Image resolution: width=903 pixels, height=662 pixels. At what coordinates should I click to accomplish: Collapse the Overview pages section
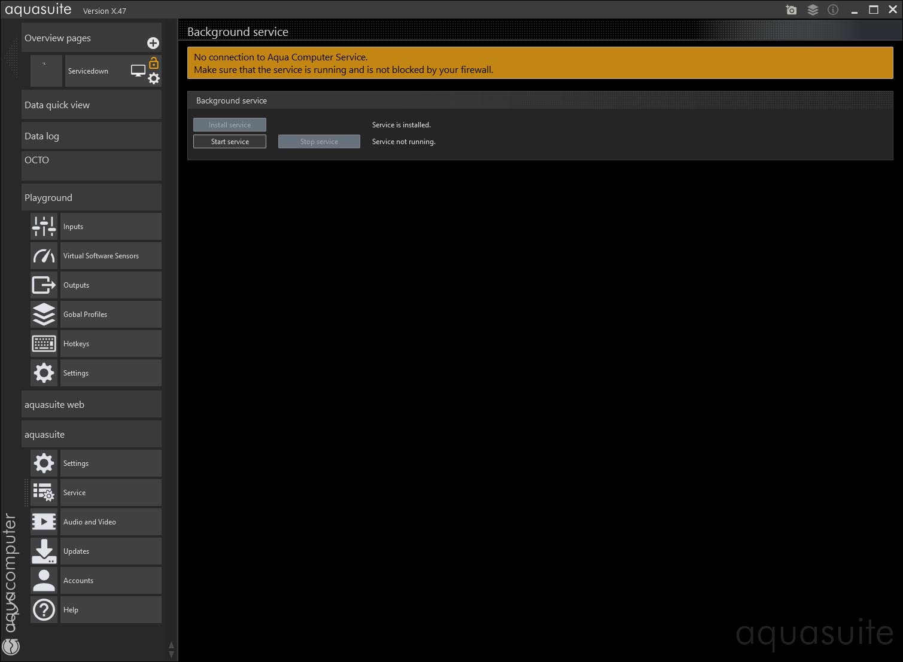coord(92,38)
